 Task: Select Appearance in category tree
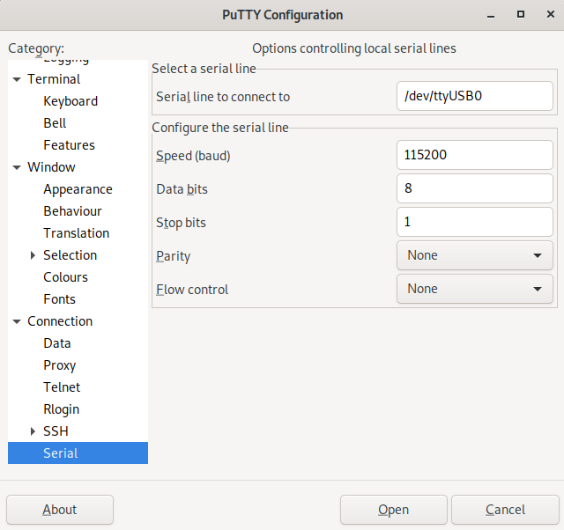tap(78, 189)
